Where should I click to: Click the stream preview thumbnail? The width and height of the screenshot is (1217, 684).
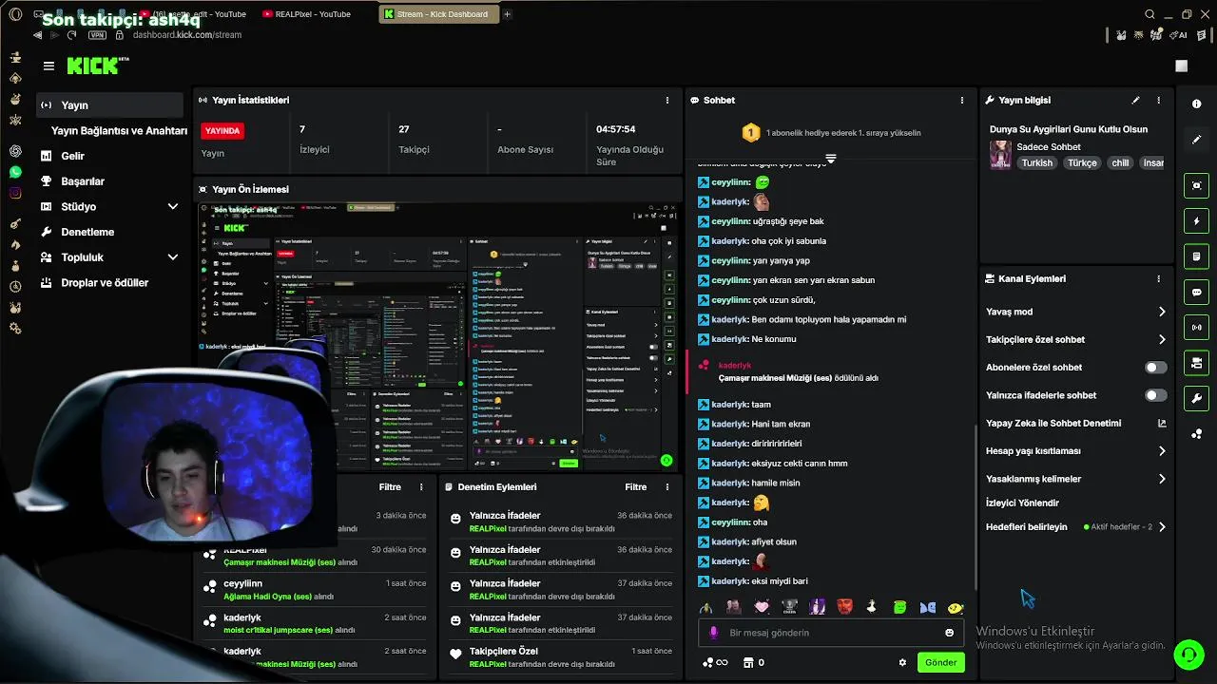(x=436, y=335)
